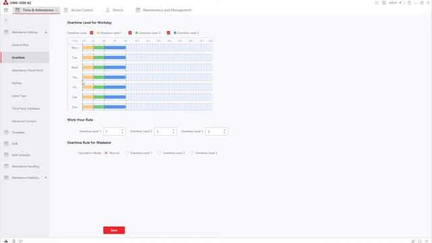
Task: Select Normal calculation mode radio
Action: click(x=106, y=153)
